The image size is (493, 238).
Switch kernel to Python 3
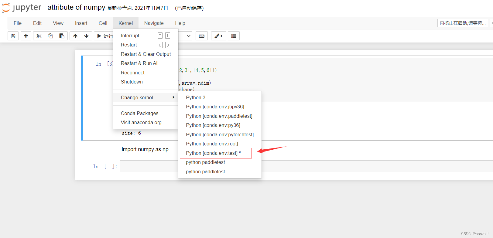click(220, 97)
